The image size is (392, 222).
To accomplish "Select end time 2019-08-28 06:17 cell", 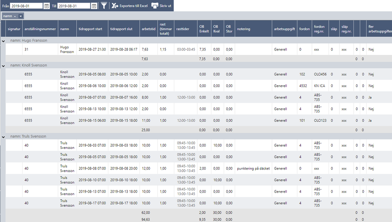I will [x=124, y=49].
